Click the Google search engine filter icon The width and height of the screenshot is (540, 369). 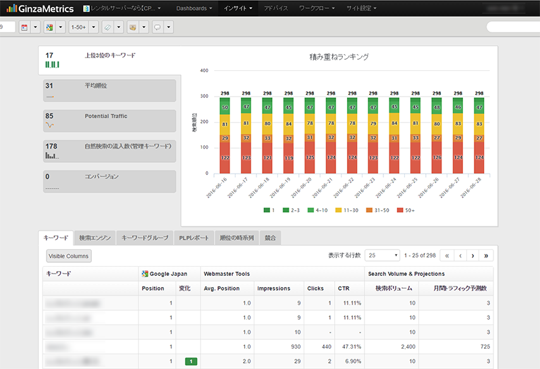[x=49, y=27]
